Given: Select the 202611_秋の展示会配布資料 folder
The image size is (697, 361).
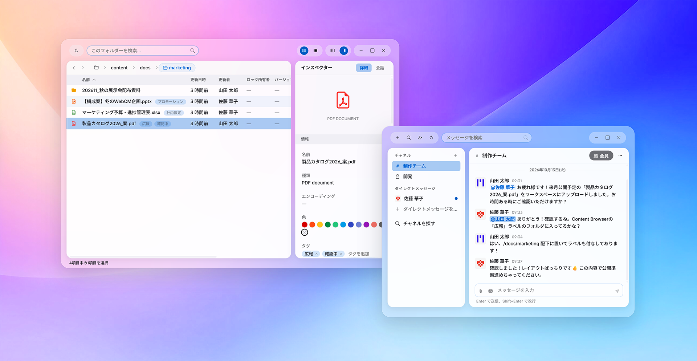Looking at the screenshot, I should (x=179, y=90).
